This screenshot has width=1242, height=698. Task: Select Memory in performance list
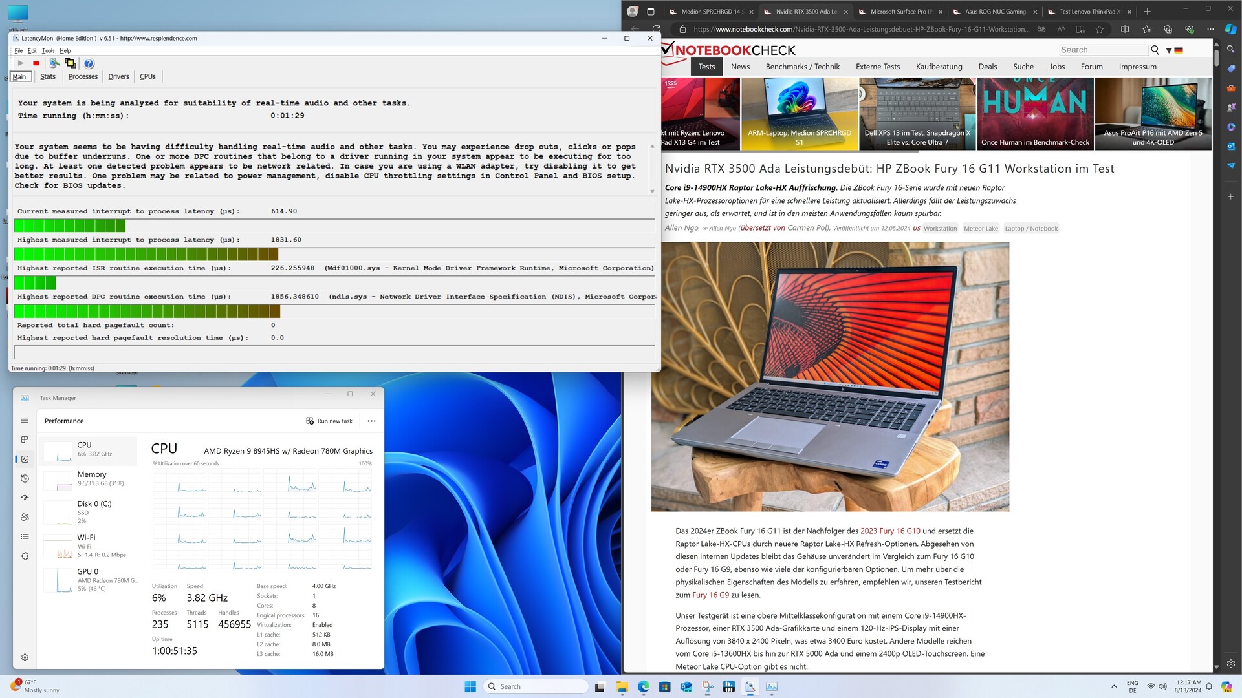pyautogui.click(x=91, y=478)
